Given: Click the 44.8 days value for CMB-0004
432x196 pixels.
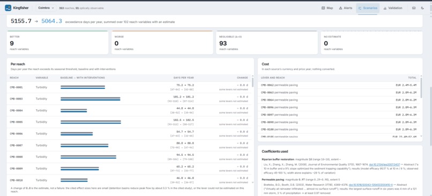Looking at the screenshot, I should pos(185,109).
